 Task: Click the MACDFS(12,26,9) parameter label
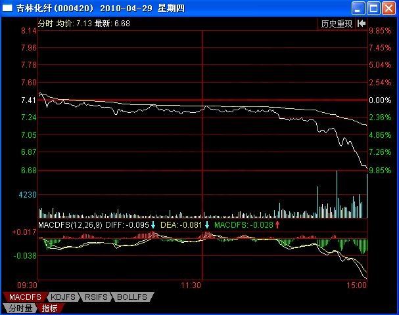tap(70, 225)
